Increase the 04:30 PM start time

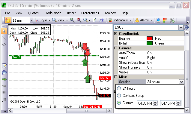click(155, 102)
